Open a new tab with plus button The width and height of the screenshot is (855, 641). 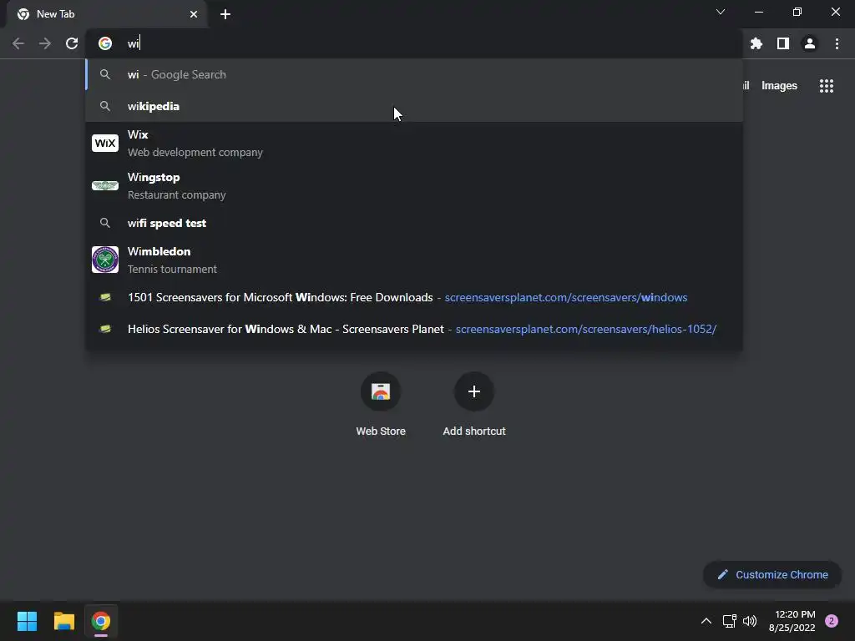click(x=225, y=14)
